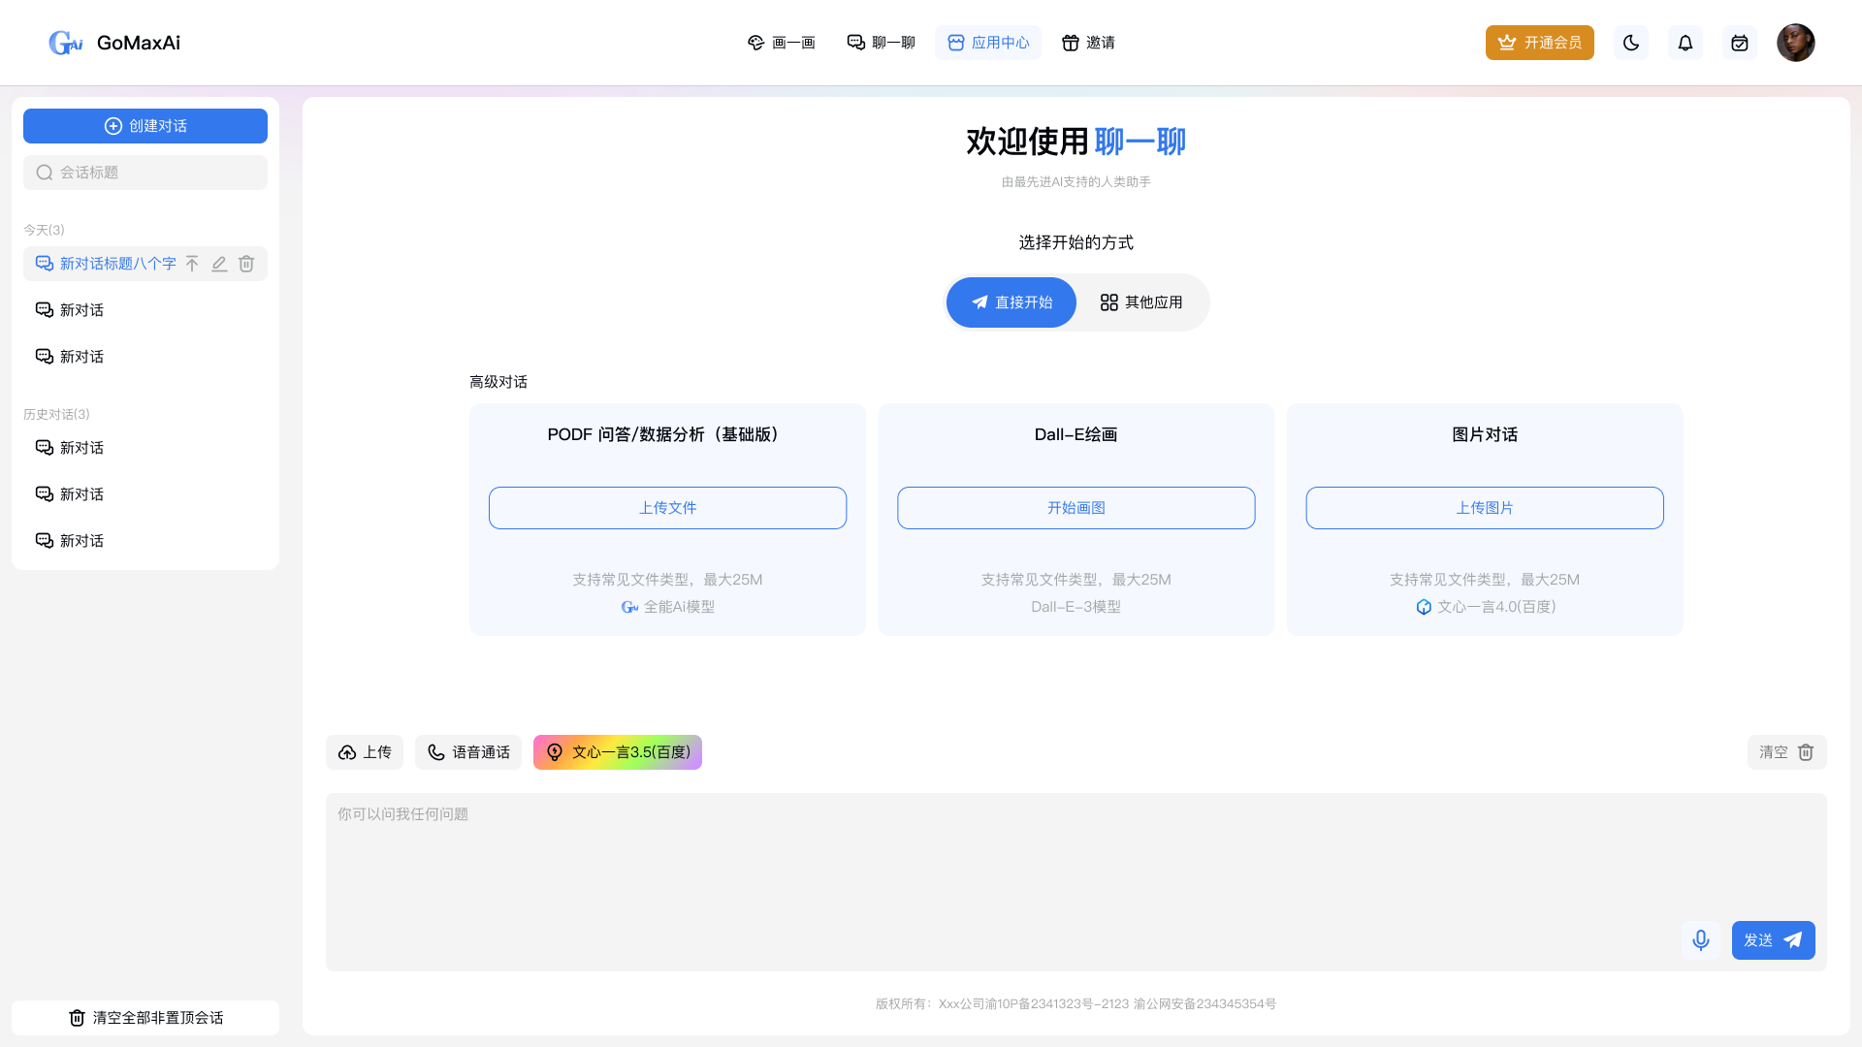Image resolution: width=1862 pixels, height=1047 pixels.
Task: Select the 直接开始 option
Action: click(1011, 302)
